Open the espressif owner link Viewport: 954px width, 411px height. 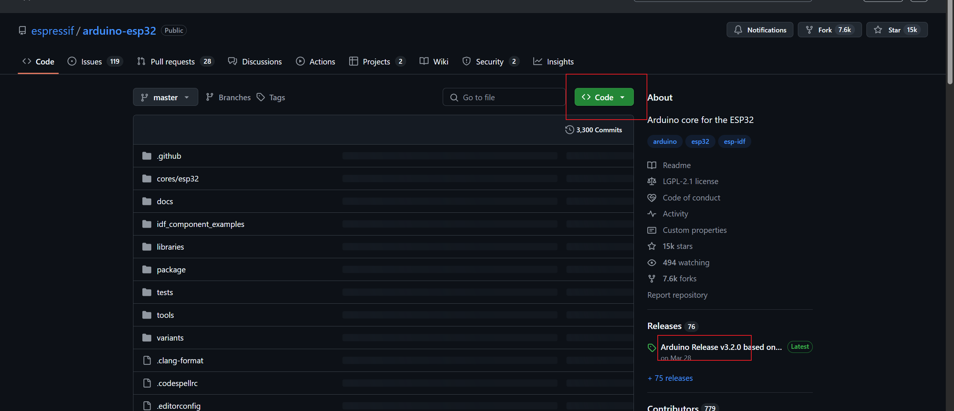click(53, 31)
